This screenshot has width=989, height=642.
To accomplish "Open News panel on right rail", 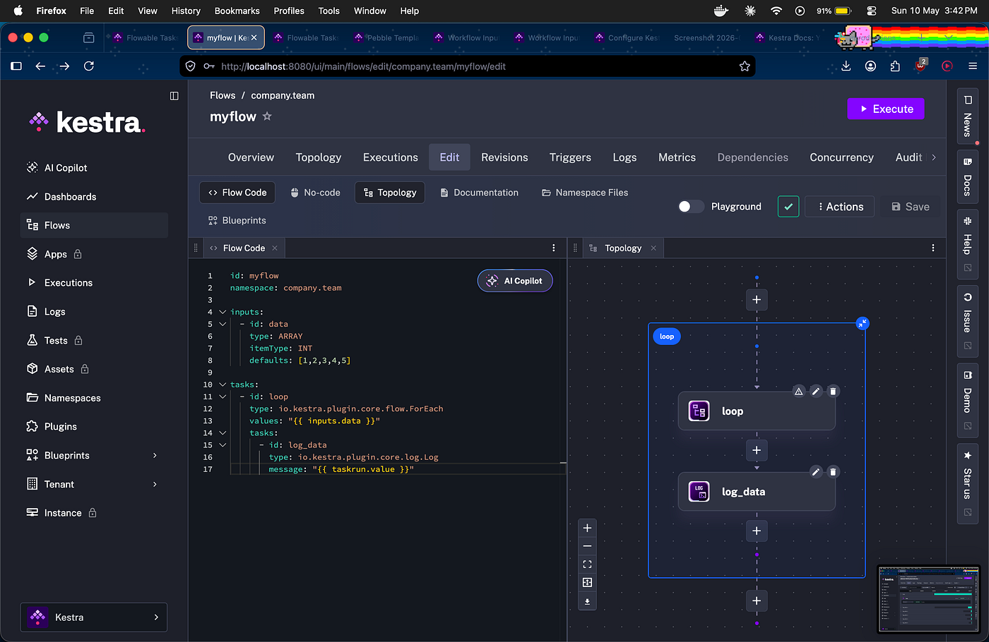I will coord(967,116).
